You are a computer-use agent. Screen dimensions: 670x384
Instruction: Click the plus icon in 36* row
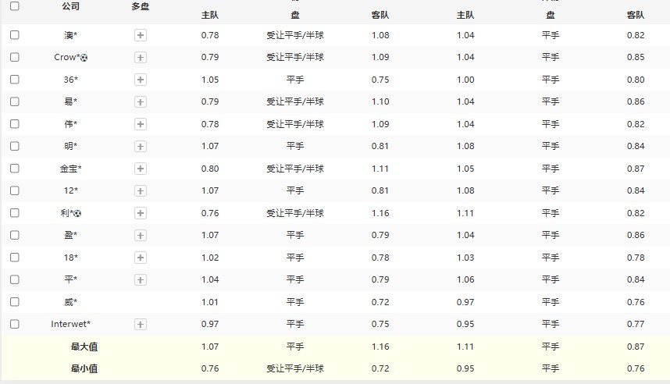141,80
